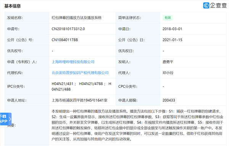Click the 申请人地址 label cell
The height and width of the screenshot is (146, 229).
point(27,100)
